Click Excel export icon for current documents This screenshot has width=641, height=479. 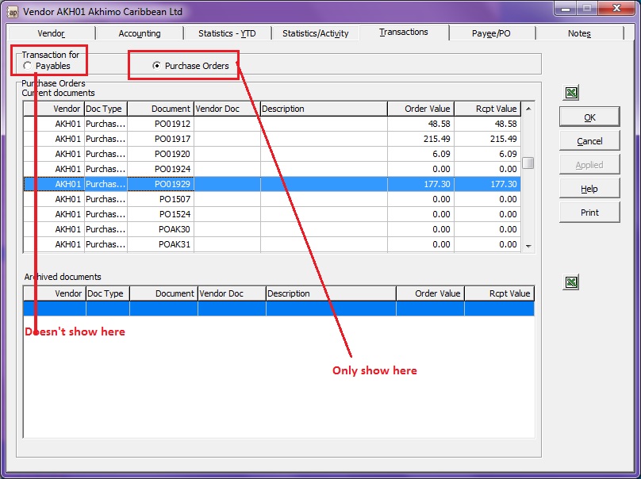[x=571, y=93]
